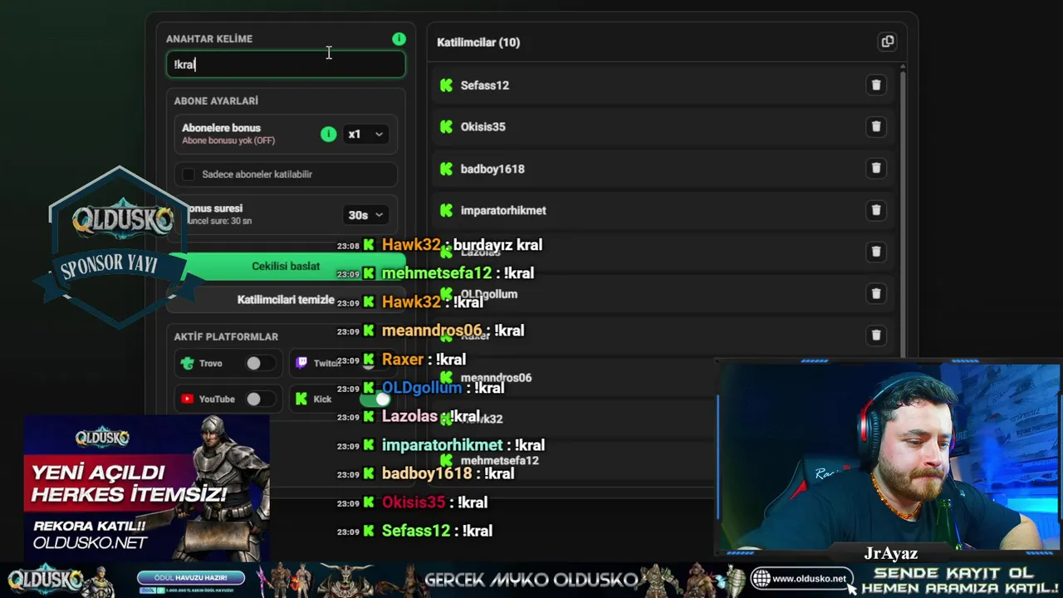Click the green info icon beside ANAHTAR KELIME
Viewport: 1063px width, 598px height.
click(399, 39)
